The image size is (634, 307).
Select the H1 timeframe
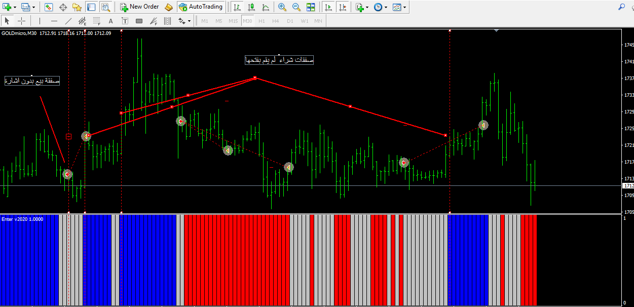coord(262,21)
